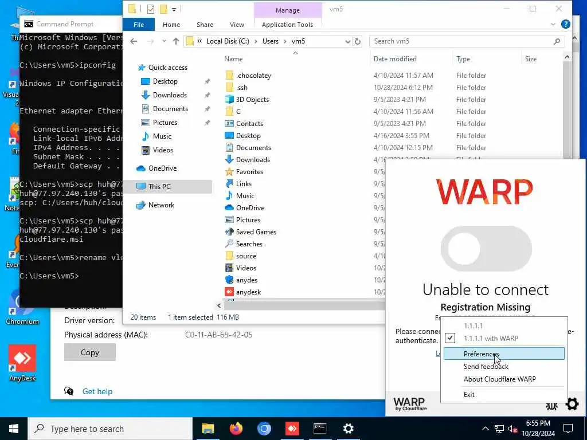Click file list scroll-left arrow
Image resolution: width=587 pixels, height=440 pixels.
[219, 306]
